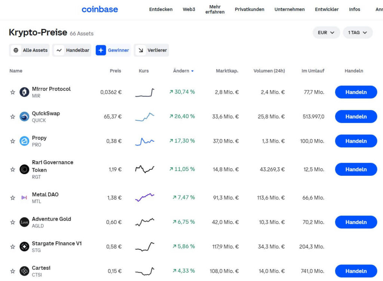
Task: Click the QuickSwap coin icon
Action: 24,117
